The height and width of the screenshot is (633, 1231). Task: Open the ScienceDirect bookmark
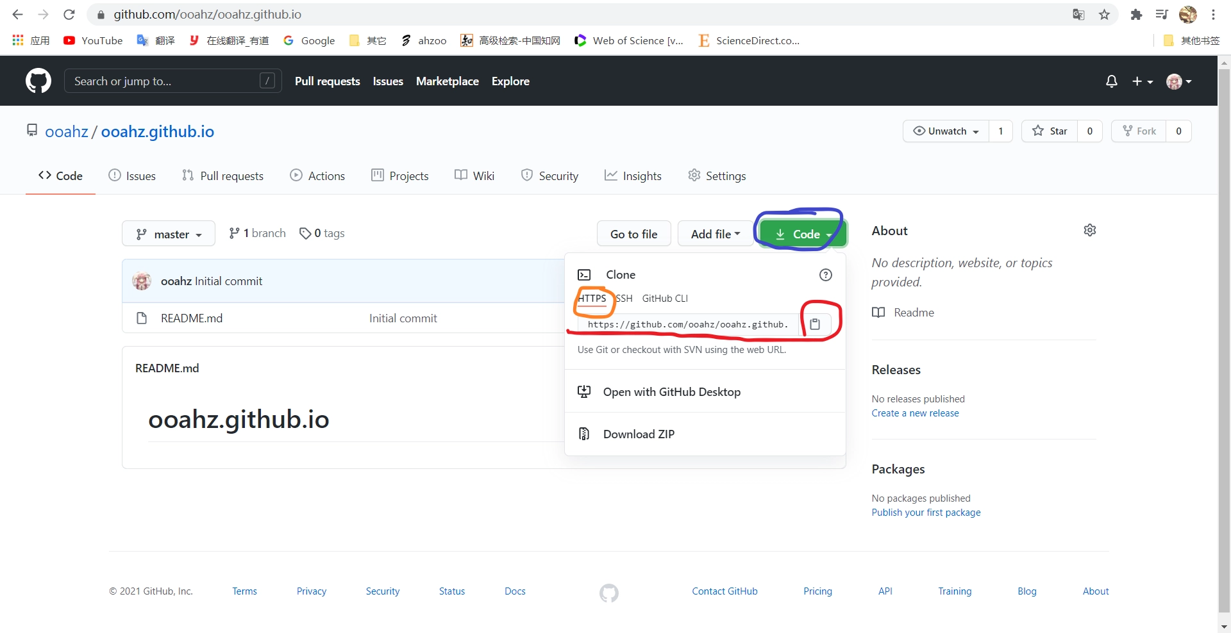click(749, 40)
